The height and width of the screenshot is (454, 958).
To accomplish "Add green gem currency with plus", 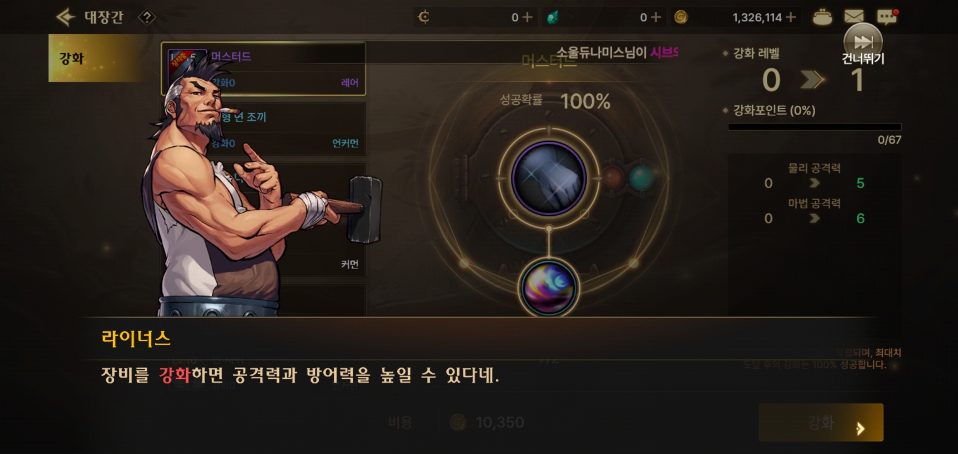I will [656, 17].
